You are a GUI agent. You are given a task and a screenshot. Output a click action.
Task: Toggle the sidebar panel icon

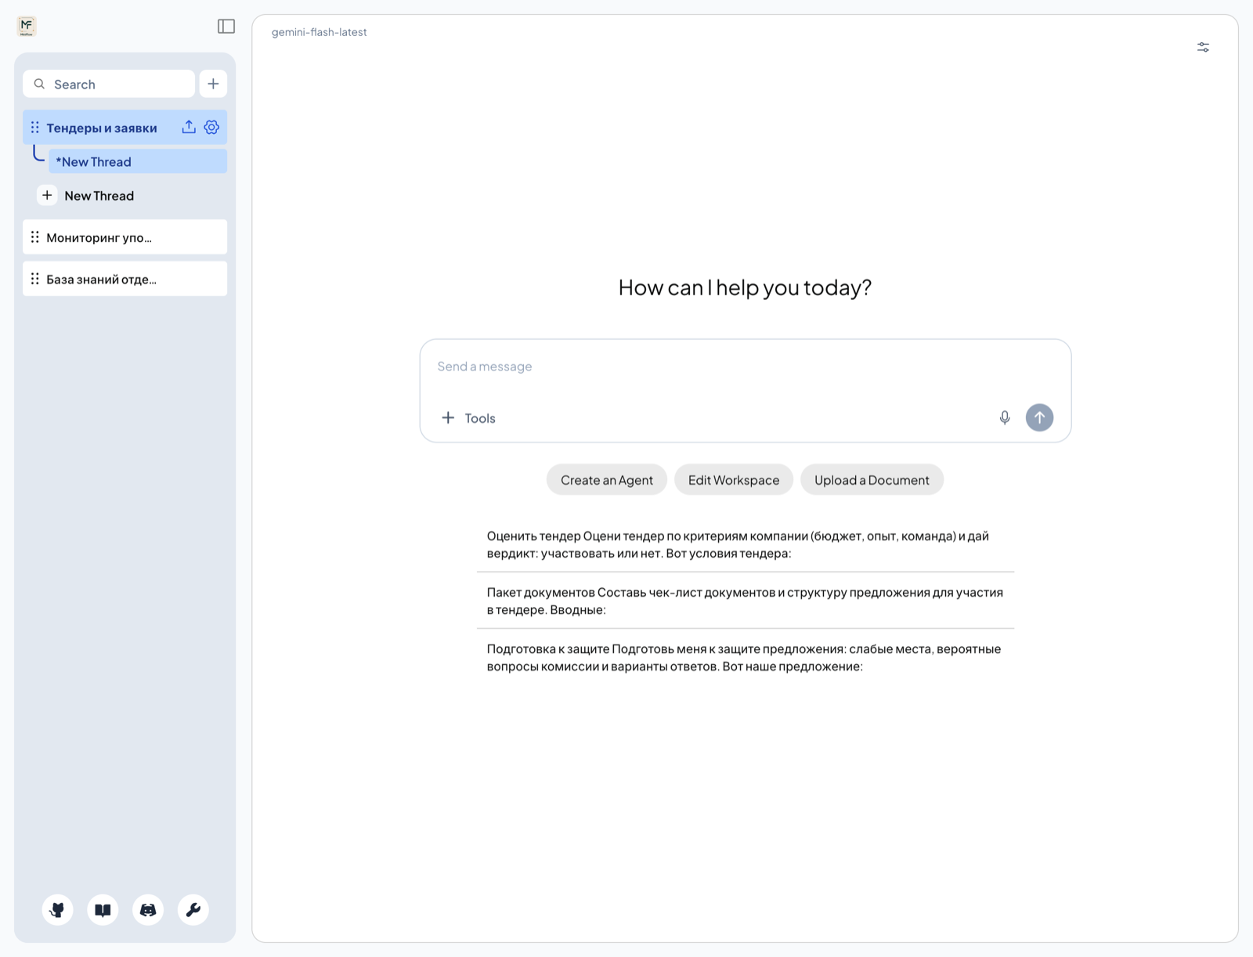click(226, 27)
